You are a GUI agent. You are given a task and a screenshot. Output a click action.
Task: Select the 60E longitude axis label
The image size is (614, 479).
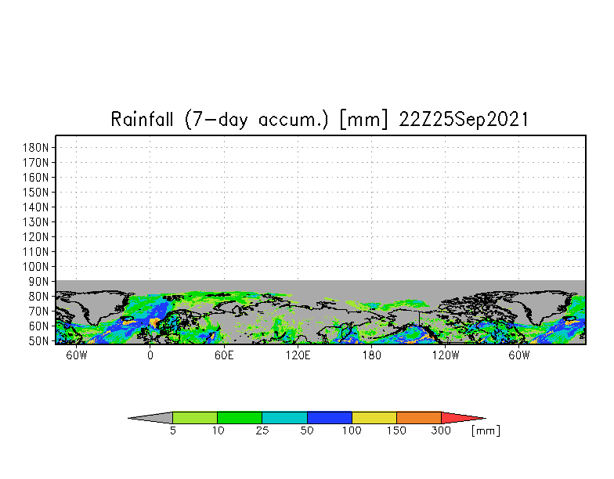[x=224, y=355]
